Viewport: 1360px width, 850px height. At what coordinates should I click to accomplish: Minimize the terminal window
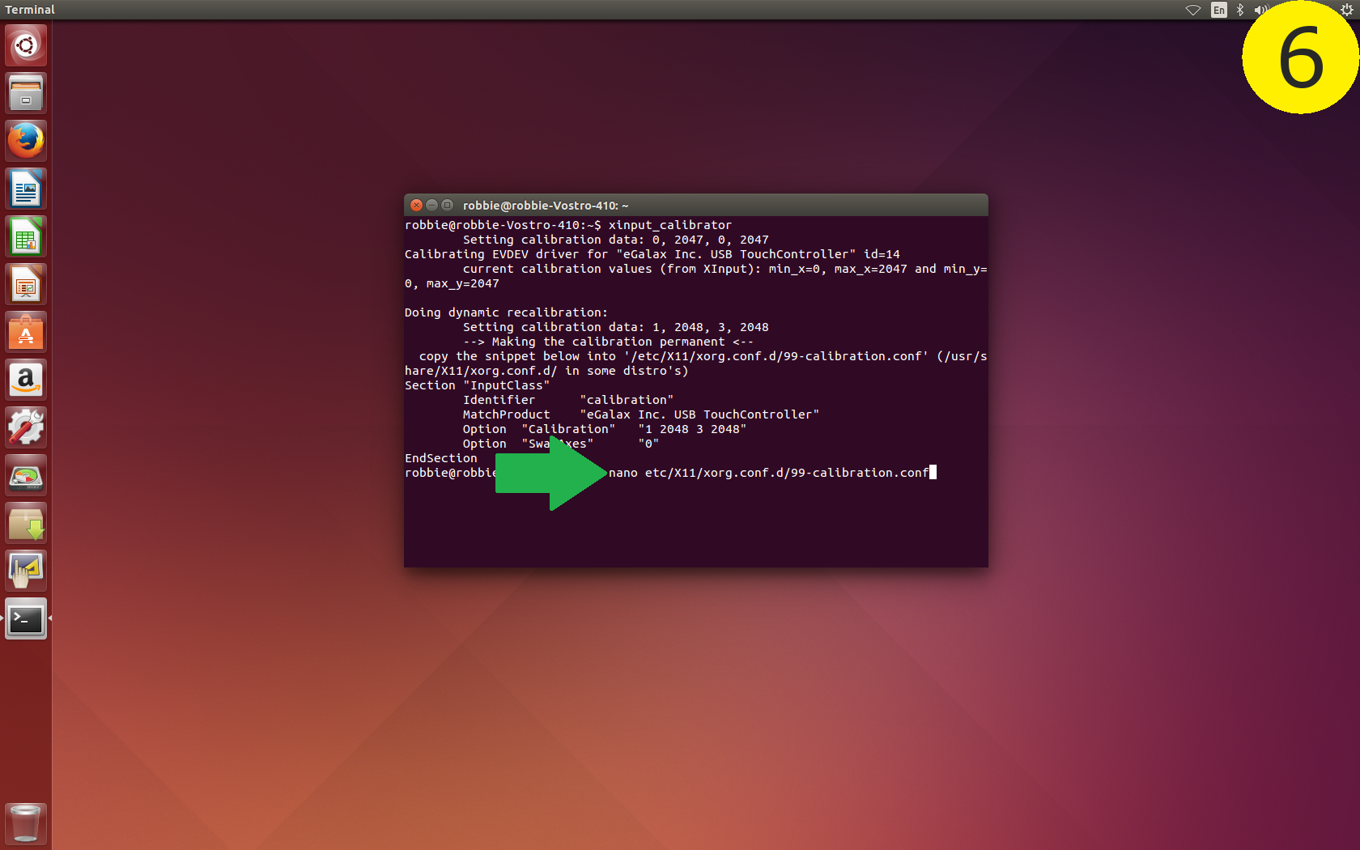point(431,206)
